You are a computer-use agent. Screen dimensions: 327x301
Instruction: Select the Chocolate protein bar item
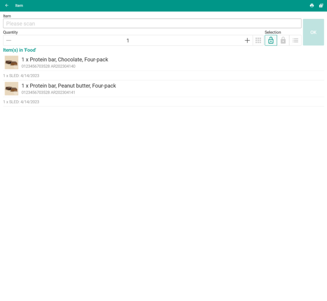(65, 60)
